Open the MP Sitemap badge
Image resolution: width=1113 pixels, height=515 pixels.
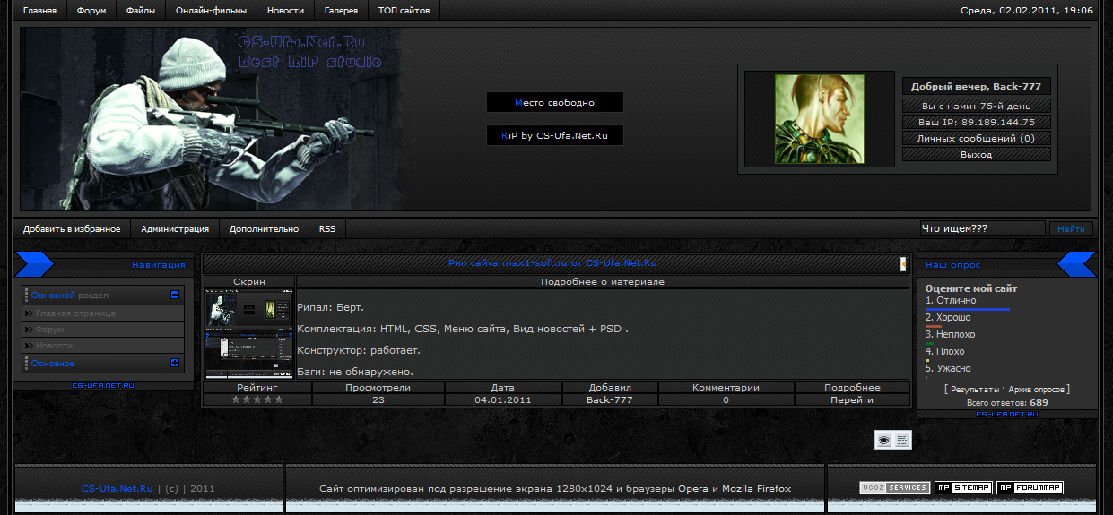pyautogui.click(x=962, y=488)
